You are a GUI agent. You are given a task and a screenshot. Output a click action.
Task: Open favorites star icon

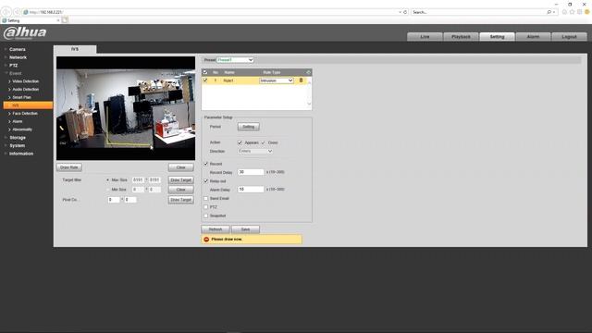[x=572, y=12]
